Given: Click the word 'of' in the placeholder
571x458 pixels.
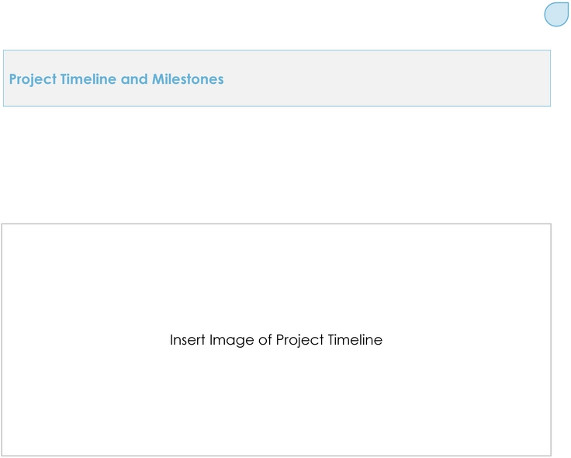Looking at the screenshot, I should pyautogui.click(x=265, y=340).
